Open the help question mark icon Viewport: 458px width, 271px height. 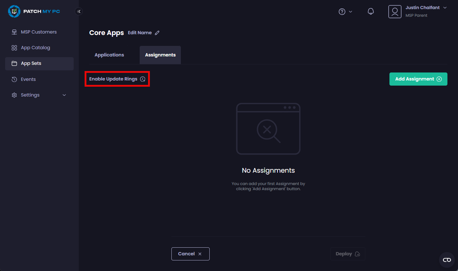(342, 11)
